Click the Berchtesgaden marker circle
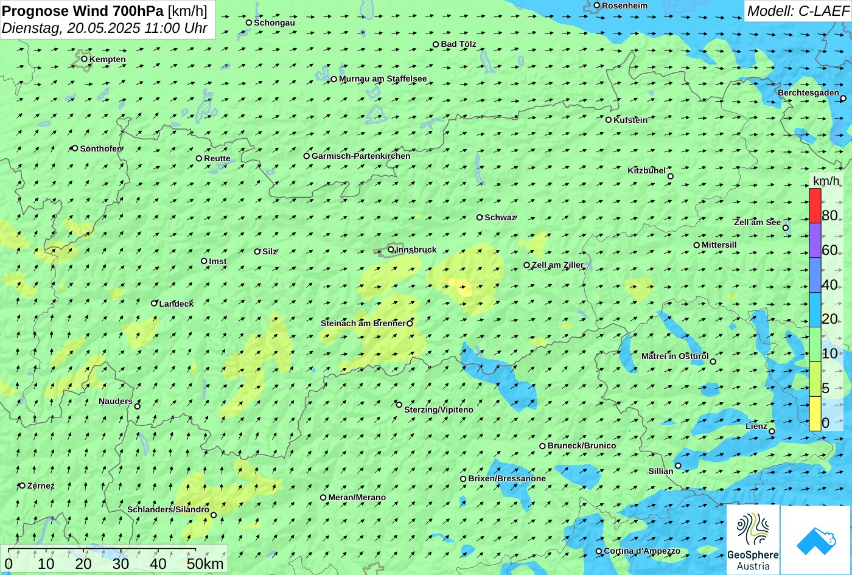This screenshot has height=575, width=852. coord(843,99)
